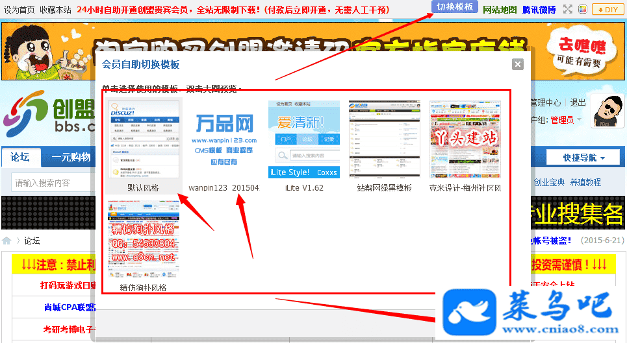Open the 切换模板 button in top bar
Image resolution: width=627 pixels, height=343 pixels.
pos(455,6)
